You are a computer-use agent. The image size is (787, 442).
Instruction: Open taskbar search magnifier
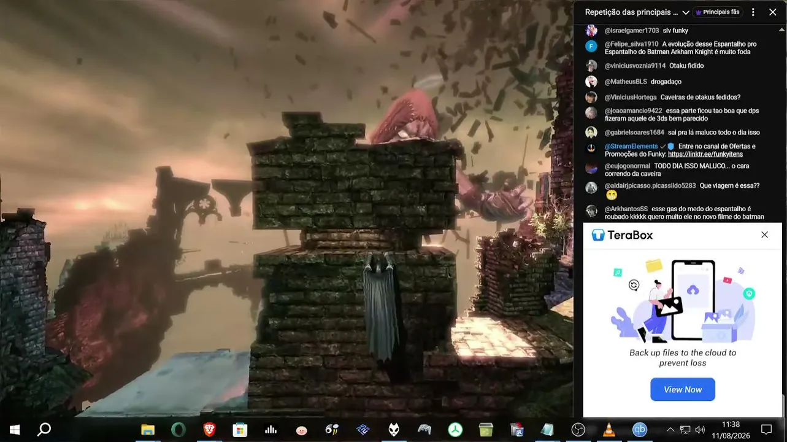tap(44, 430)
